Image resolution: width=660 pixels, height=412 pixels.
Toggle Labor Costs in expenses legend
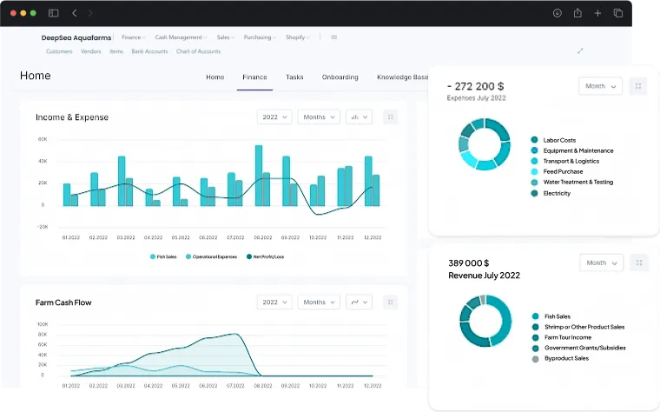pos(553,140)
